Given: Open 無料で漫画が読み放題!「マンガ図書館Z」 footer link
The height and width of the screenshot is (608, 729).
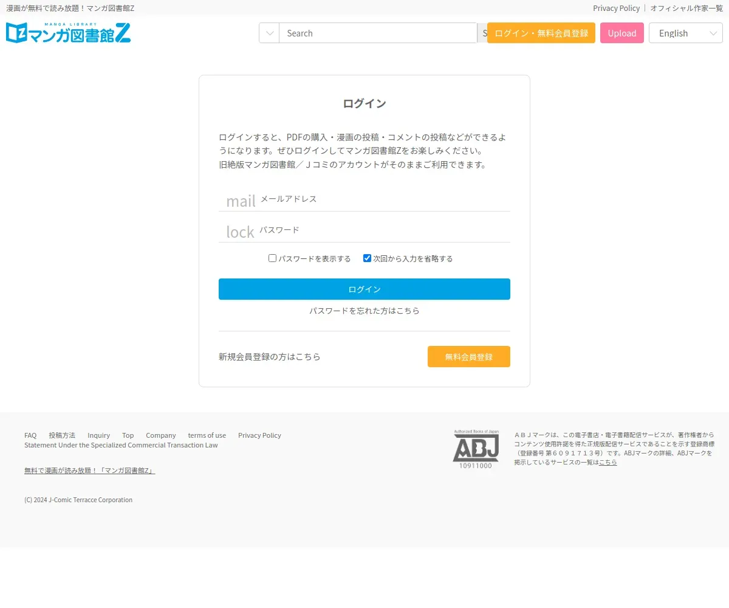Looking at the screenshot, I should pyautogui.click(x=90, y=471).
